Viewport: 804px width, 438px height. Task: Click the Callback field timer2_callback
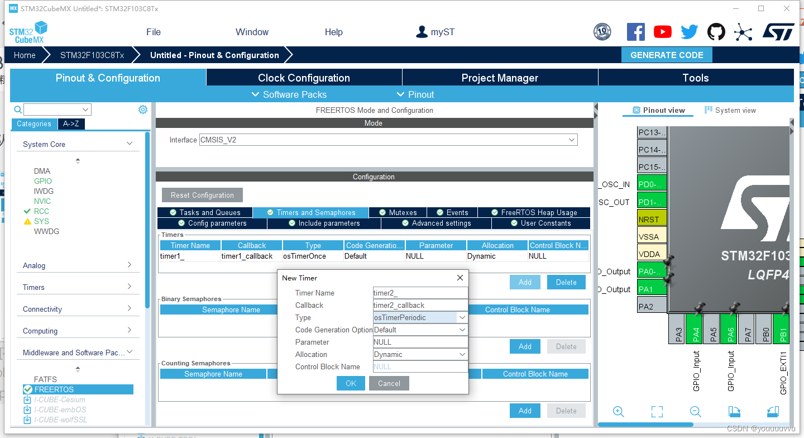click(x=420, y=305)
